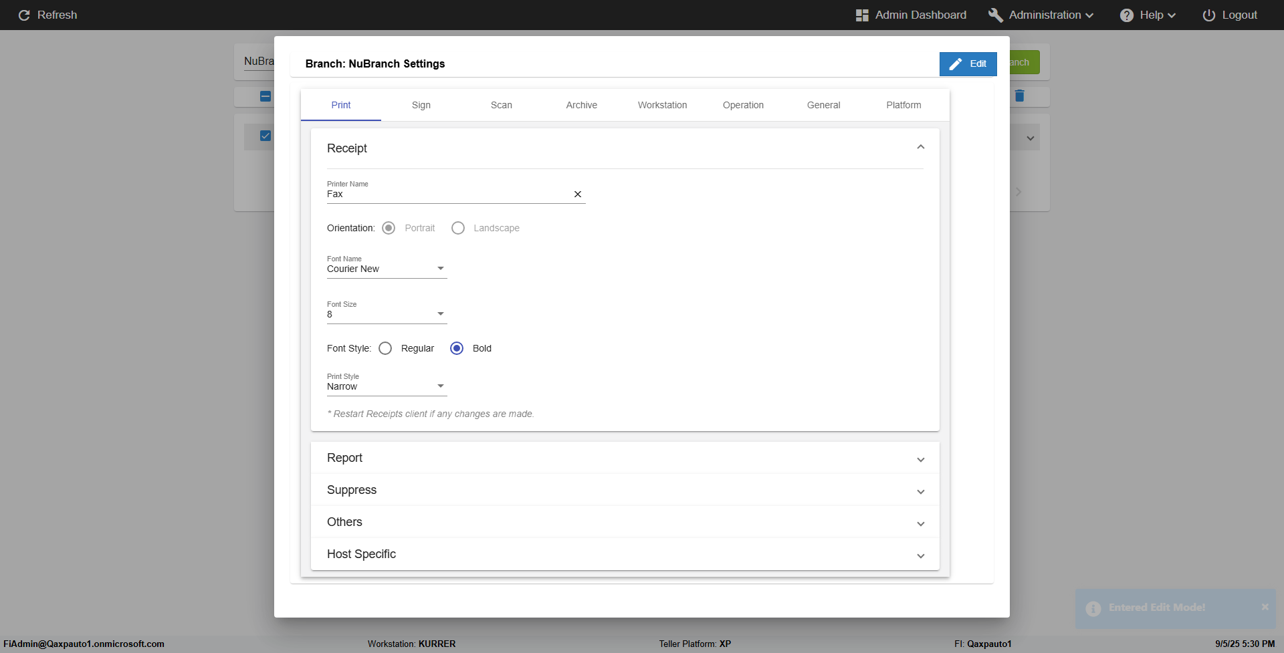Select Regular font style

tap(385, 348)
